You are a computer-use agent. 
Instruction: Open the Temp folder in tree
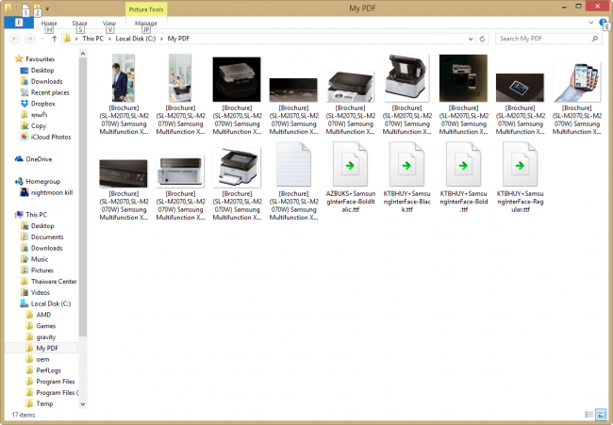[x=44, y=403]
